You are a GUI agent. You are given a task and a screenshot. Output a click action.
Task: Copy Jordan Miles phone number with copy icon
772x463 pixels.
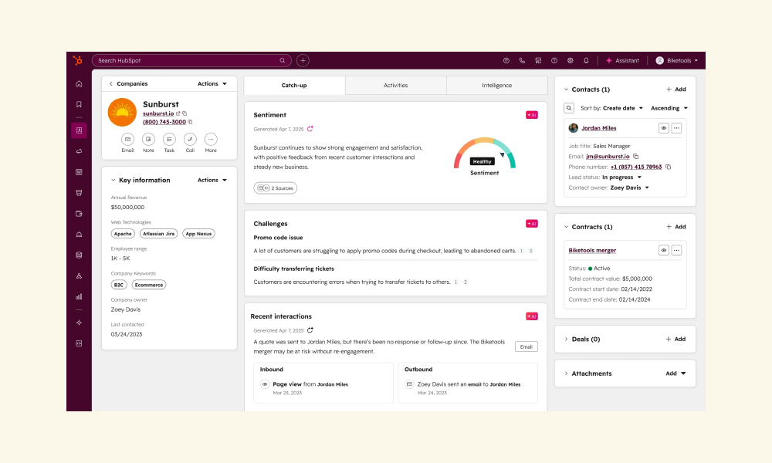point(668,167)
